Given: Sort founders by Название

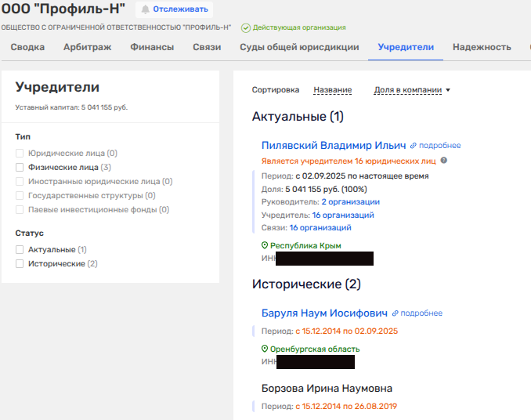Looking at the screenshot, I should pyautogui.click(x=332, y=90).
